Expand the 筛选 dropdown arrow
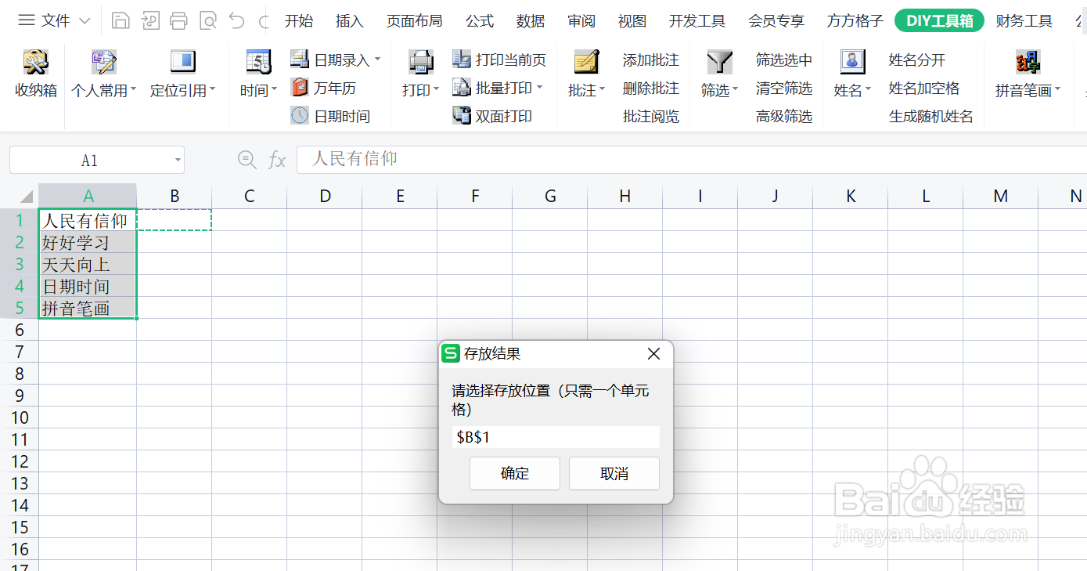 coord(735,90)
